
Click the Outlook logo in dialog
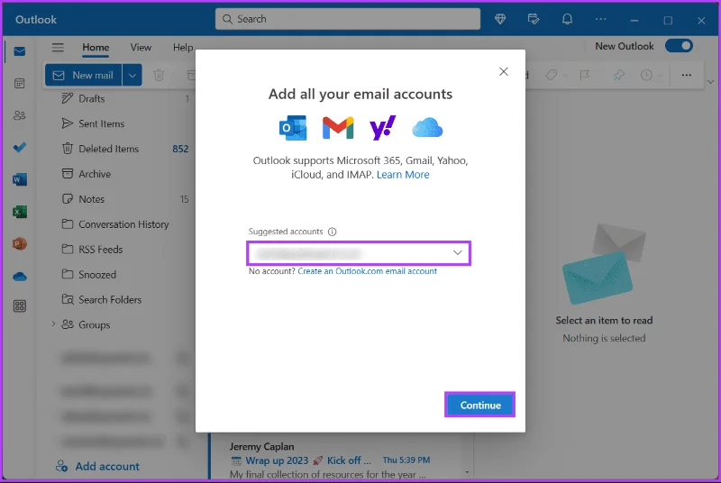pyautogui.click(x=293, y=128)
